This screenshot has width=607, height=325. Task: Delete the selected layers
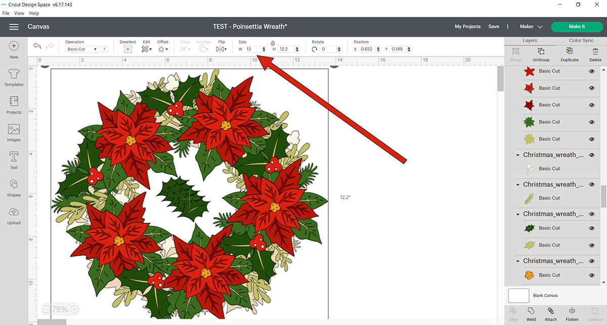[x=595, y=55]
